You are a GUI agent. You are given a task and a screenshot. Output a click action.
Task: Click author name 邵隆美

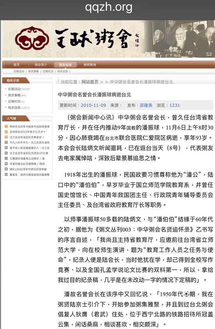pyautogui.click(x=146, y=105)
